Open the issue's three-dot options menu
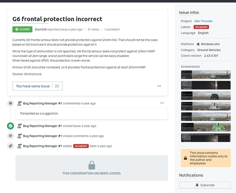The width and height of the screenshot is (236, 193). click(159, 86)
